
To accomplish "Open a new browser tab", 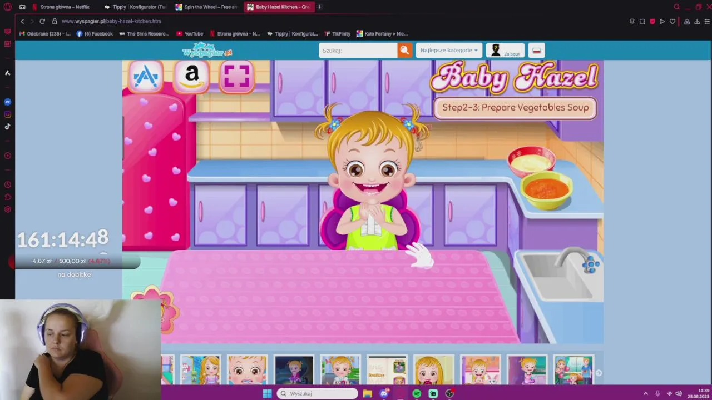I will coord(319,7).
